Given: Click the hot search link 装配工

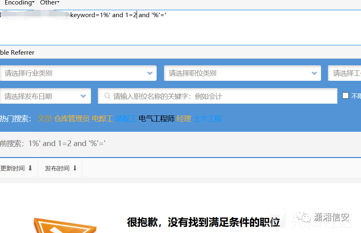Looking at the screenshot, I should click(x=126, y=119).
